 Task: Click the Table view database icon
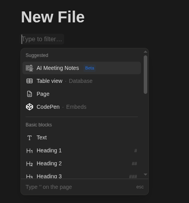click(30, 81)
